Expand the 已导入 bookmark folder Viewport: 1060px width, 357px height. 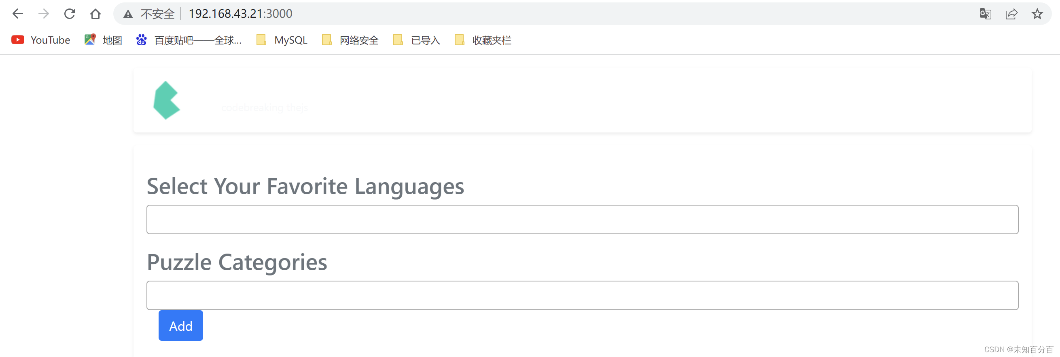coord(417,40)
